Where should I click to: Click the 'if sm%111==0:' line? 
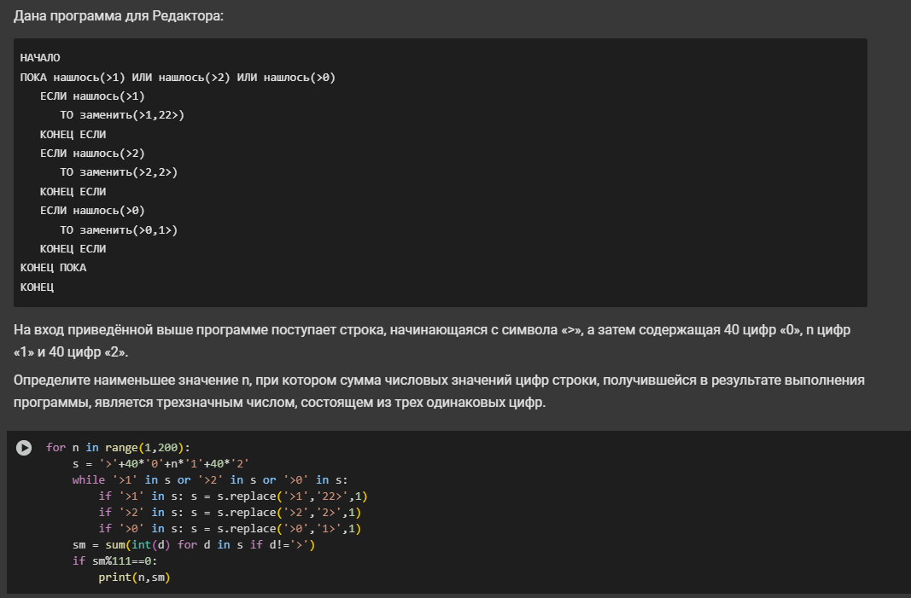pyautogui.click(x=114, y=560)
